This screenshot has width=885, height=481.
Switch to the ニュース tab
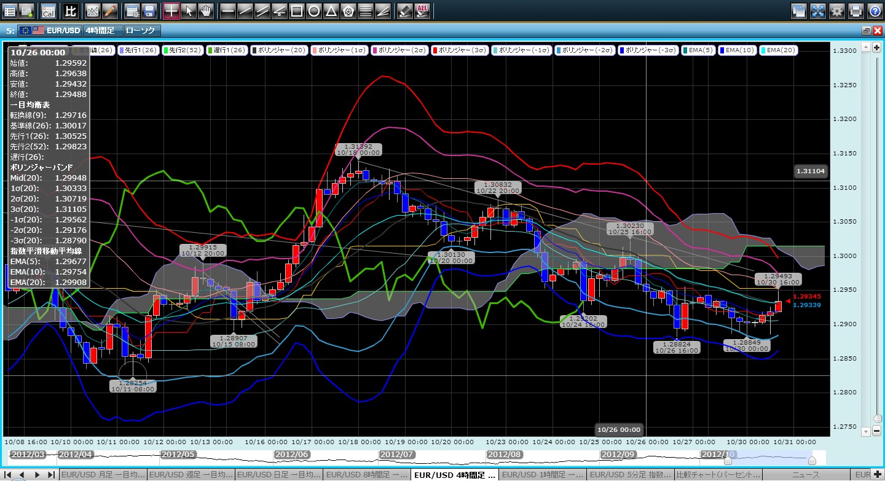[807, 475]
